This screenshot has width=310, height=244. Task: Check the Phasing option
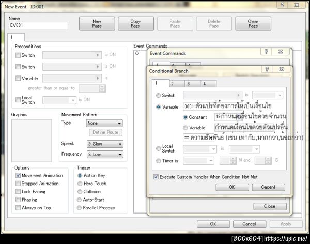click(18, 200)
